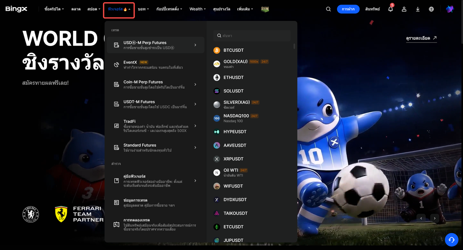Open the ศูนย์รางวัล menu item
Image resolution: width=463 pixels, height=250 pixels.
coord(222,9)
